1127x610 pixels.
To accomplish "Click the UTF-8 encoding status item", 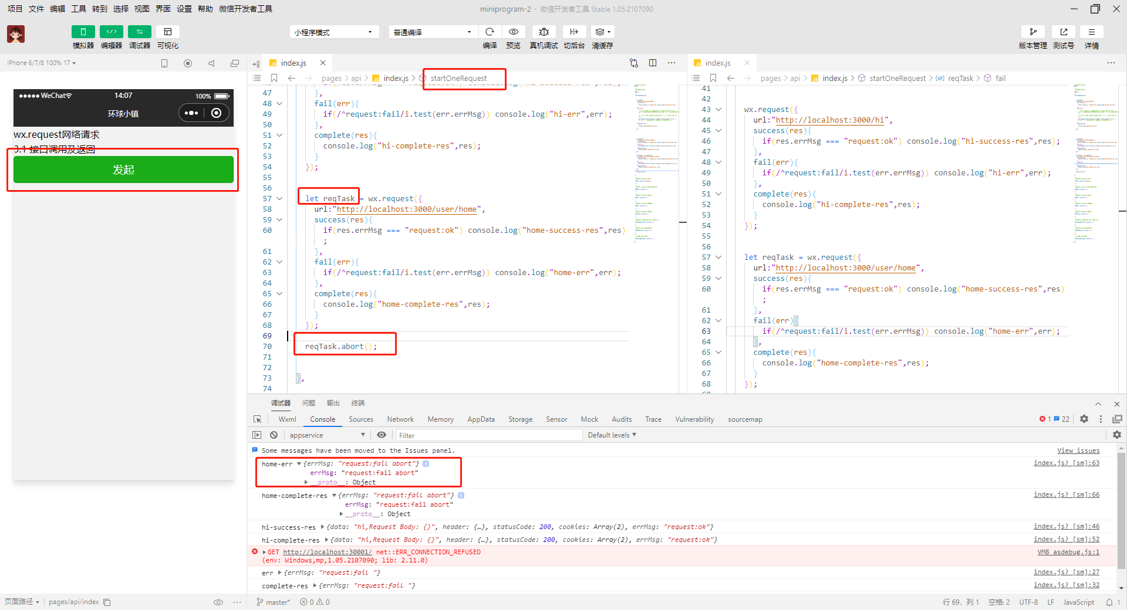I will pyautogui.click(x=1028, y=602).
